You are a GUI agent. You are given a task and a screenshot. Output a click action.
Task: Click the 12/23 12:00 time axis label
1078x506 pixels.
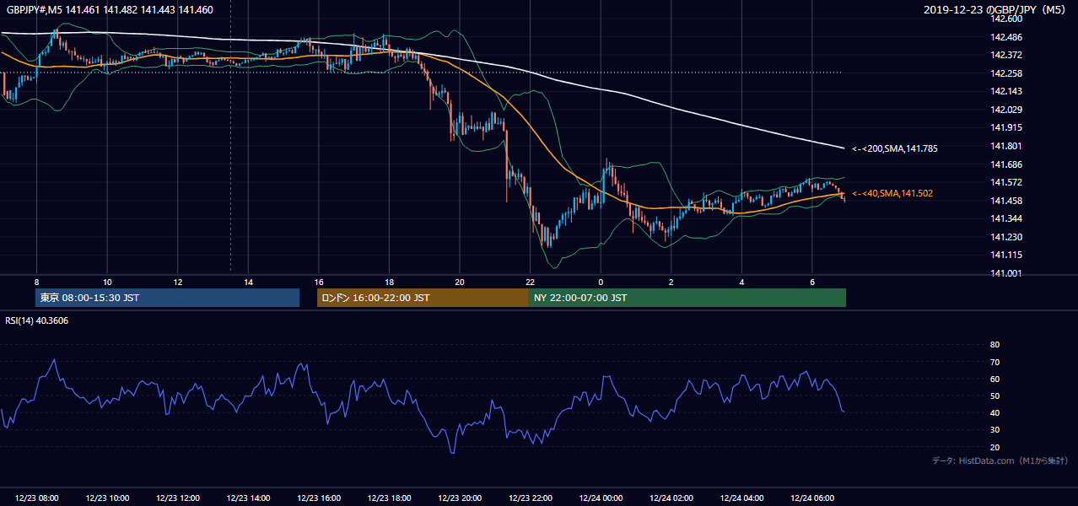click(x=178, y=498)
